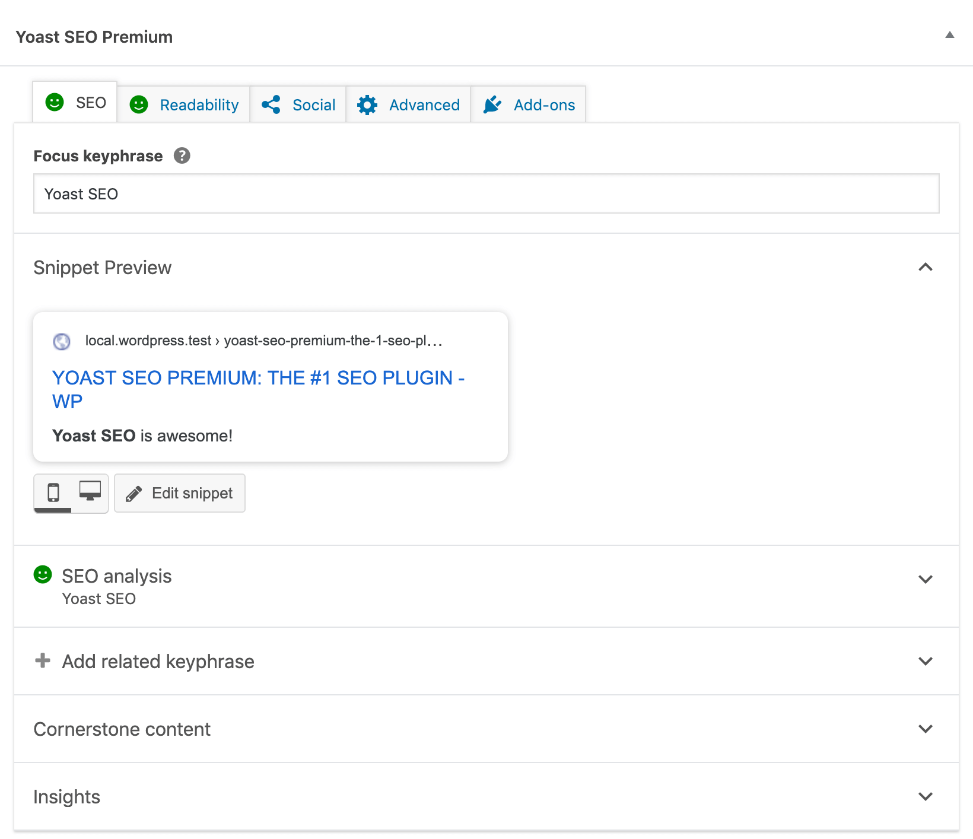Expand the SEO analysis section

click(925, 580)
